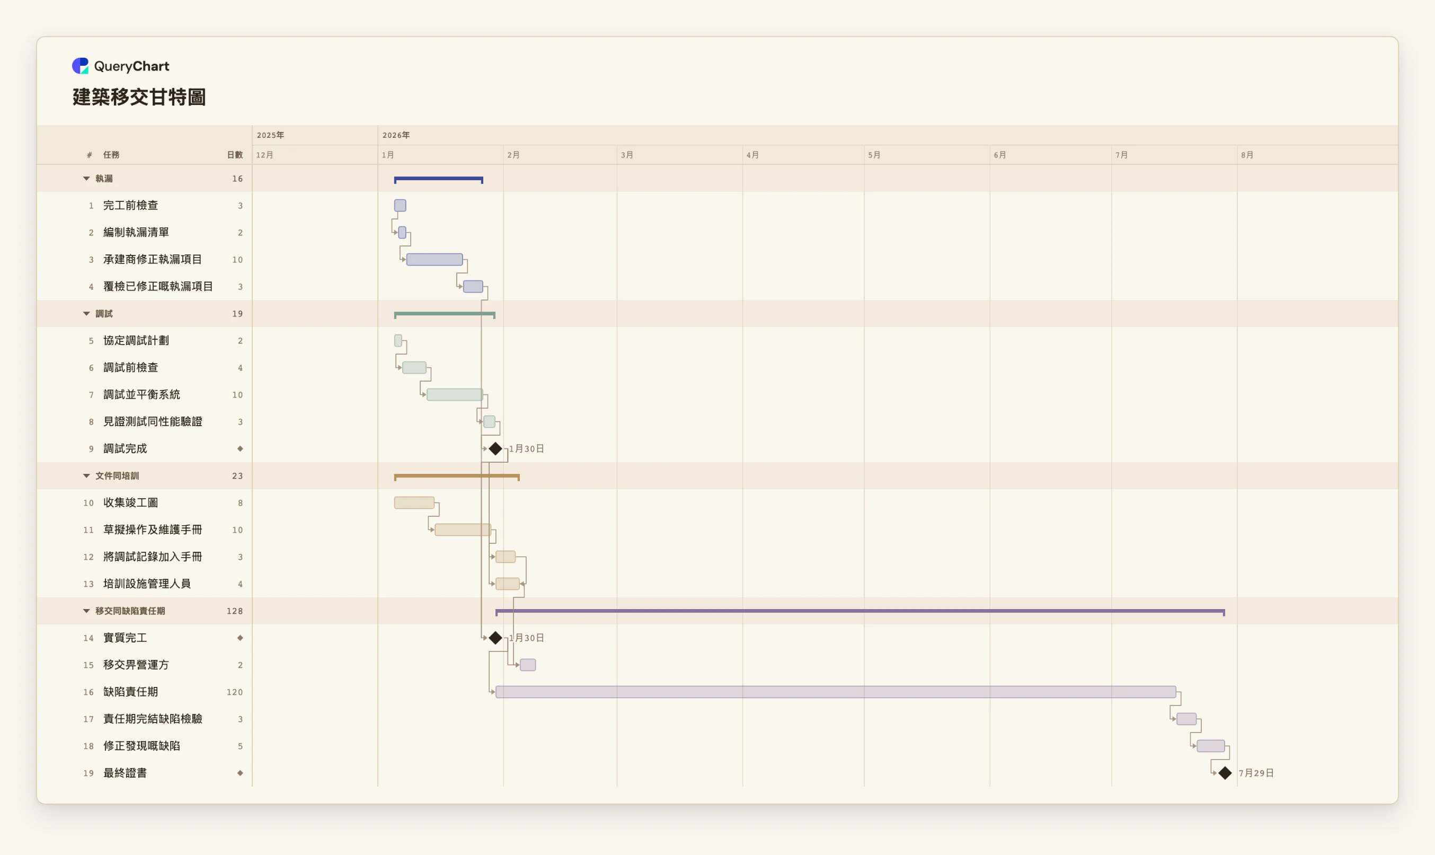This screenshot has height=855, width=1435.
Task: Select the 完工前檢查 task bar
Action: 400,206
